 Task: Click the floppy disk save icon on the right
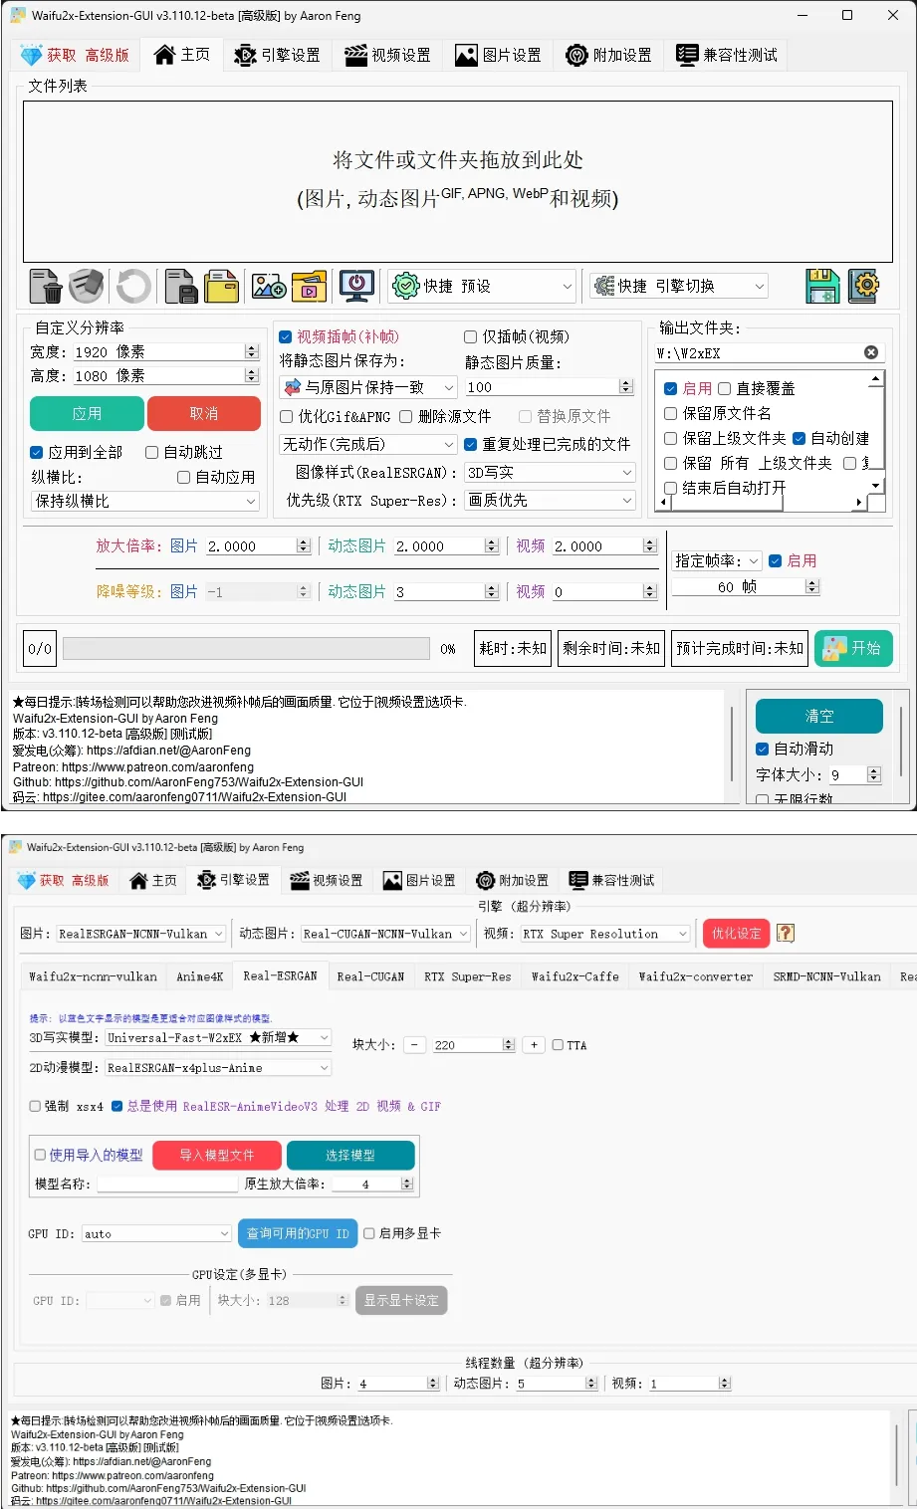pyautogui.click(x=821, y=287)
